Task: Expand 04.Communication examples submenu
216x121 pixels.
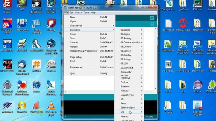Action: [x=129, y=42]
